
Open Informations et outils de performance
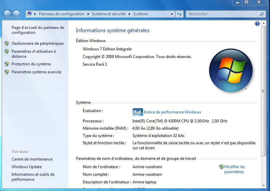point(33,177)
